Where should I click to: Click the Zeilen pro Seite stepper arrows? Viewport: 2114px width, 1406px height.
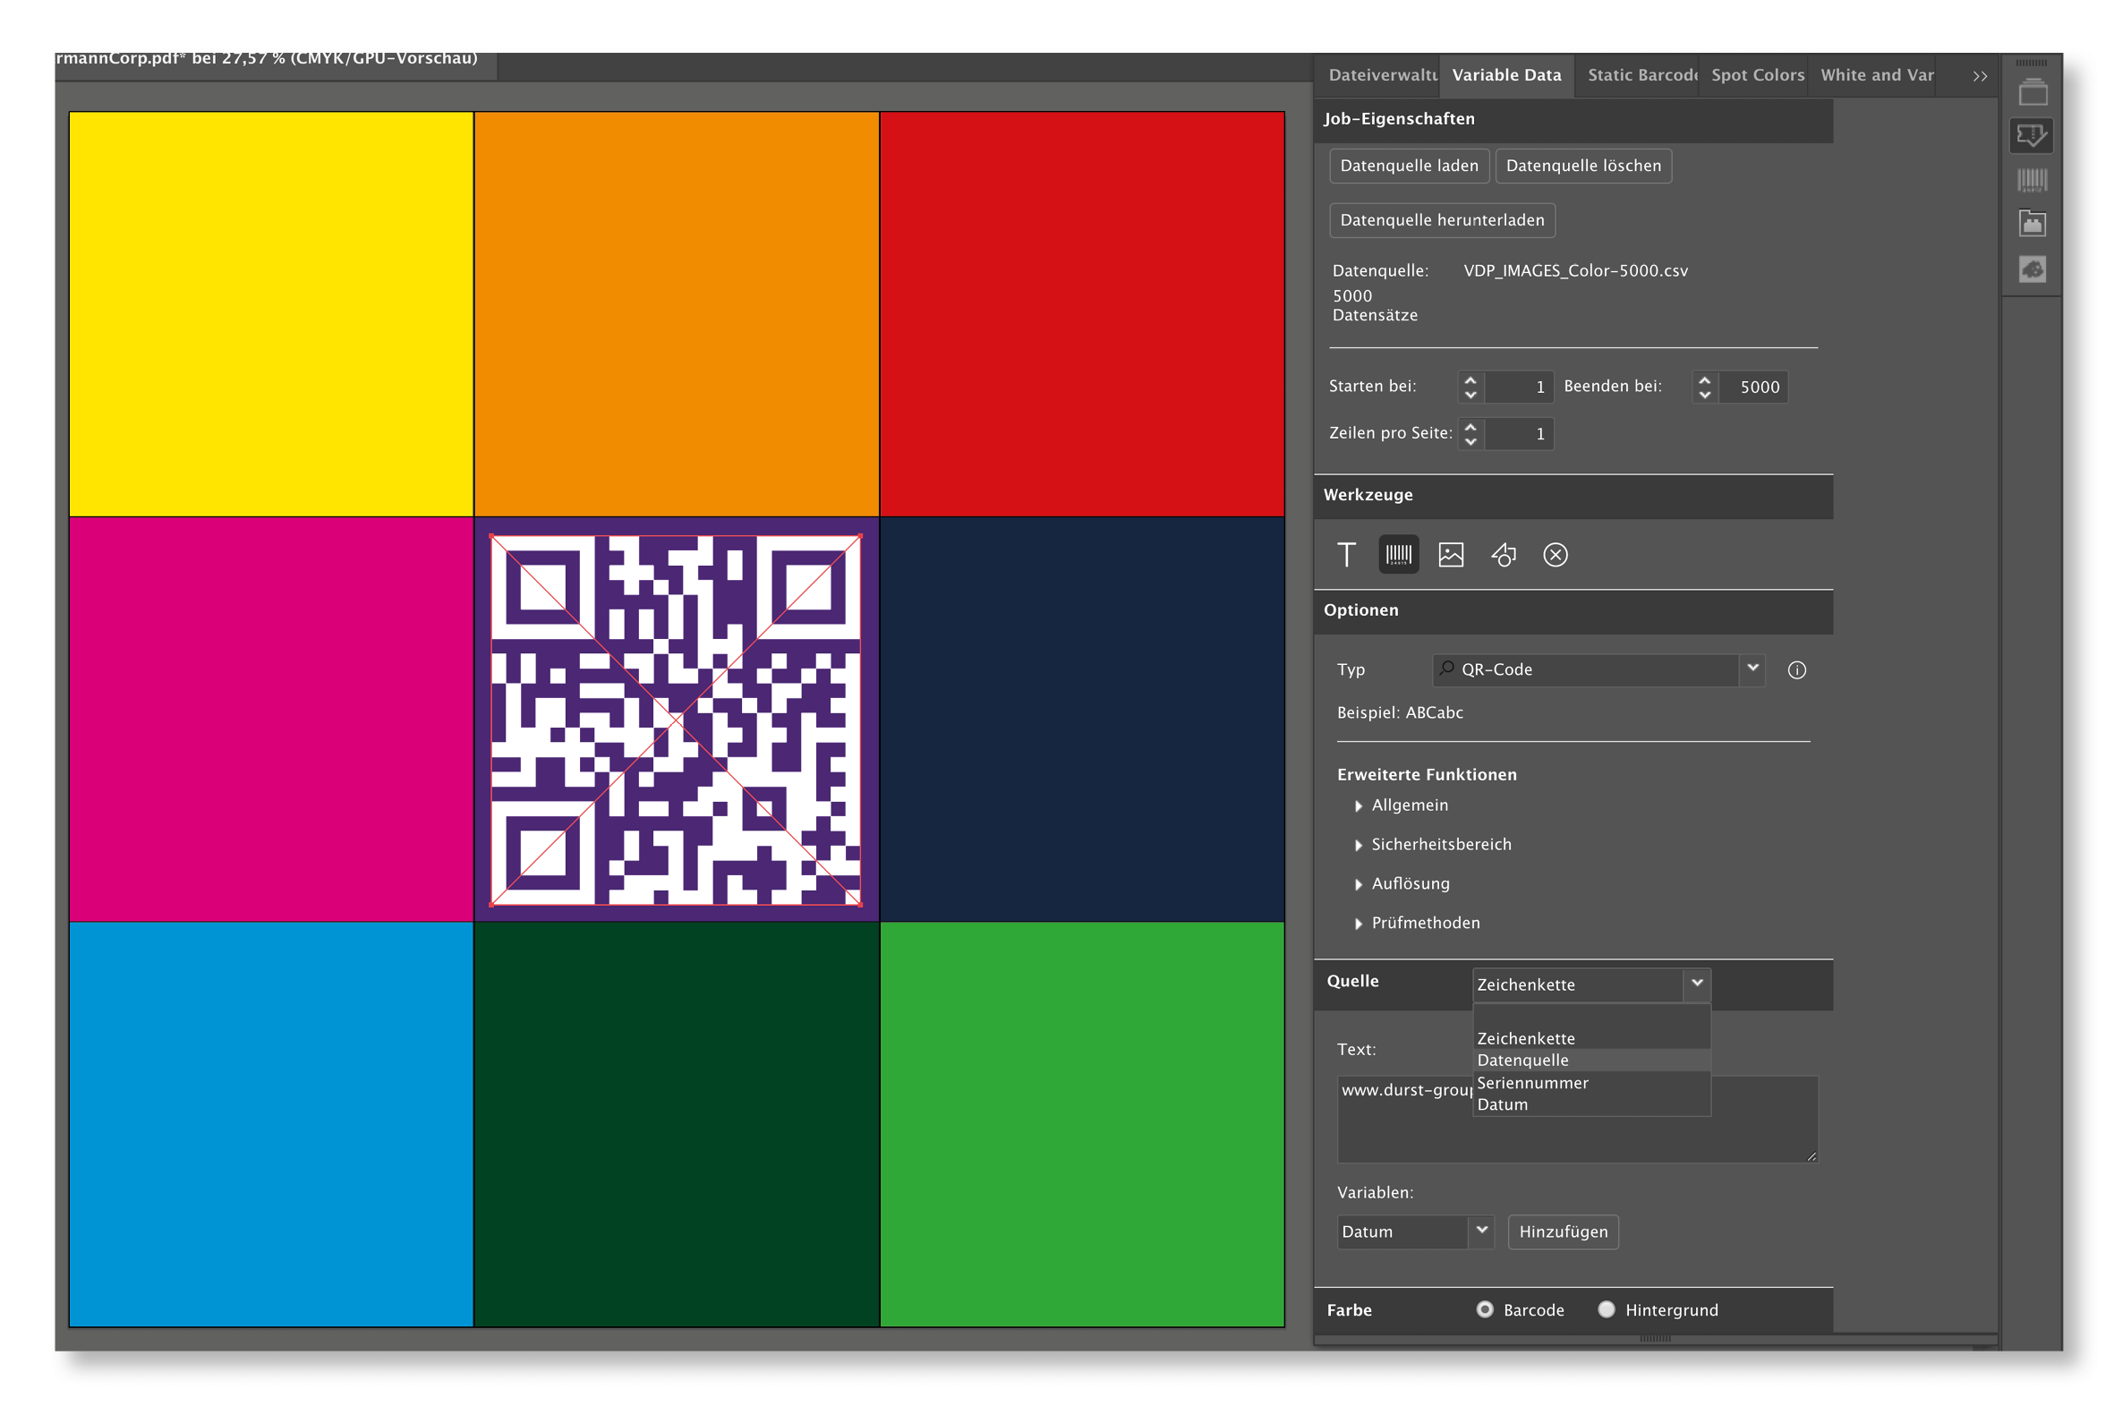point(1470,434)
